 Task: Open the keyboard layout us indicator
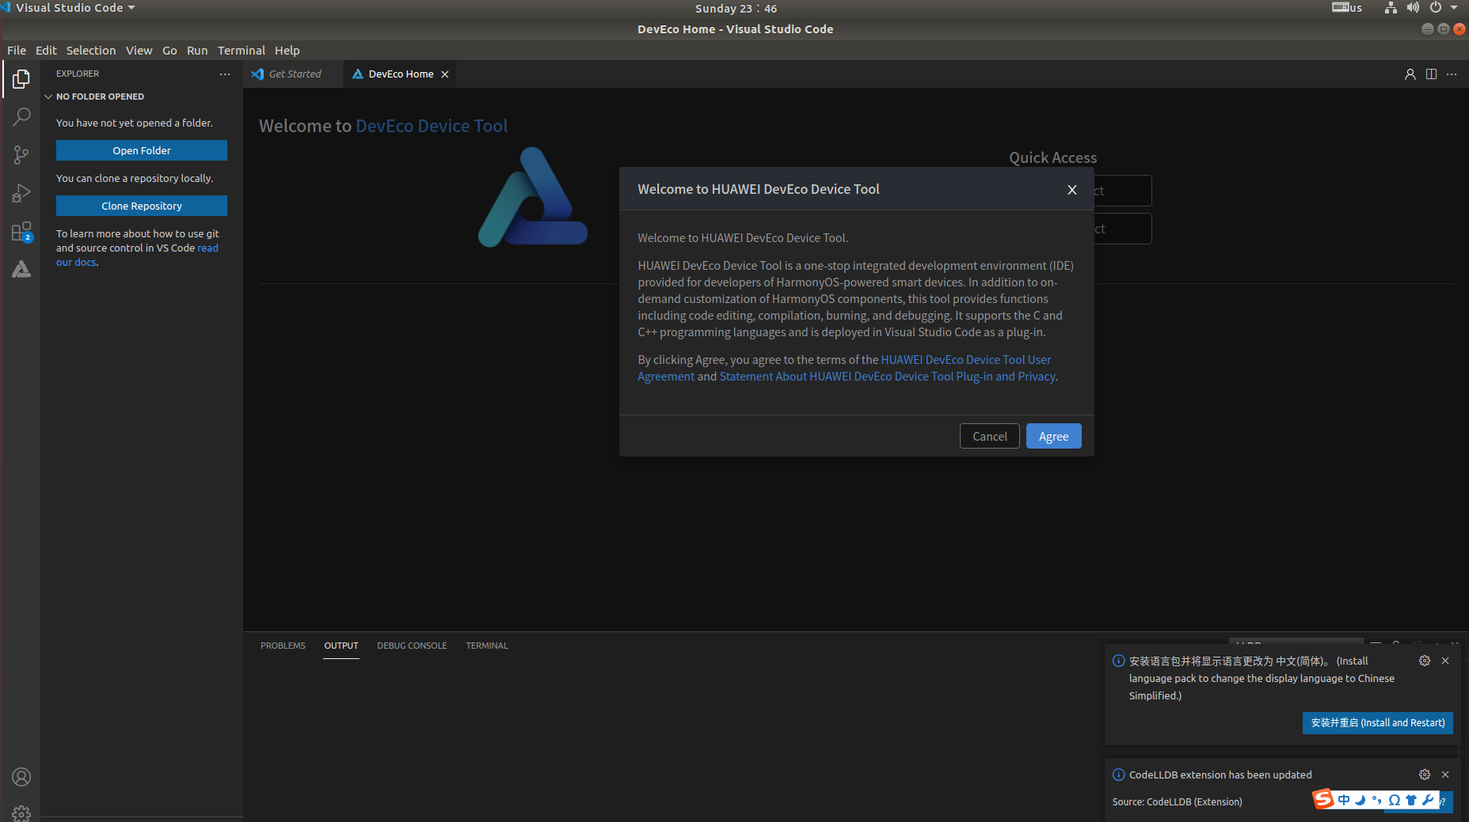1347,8
